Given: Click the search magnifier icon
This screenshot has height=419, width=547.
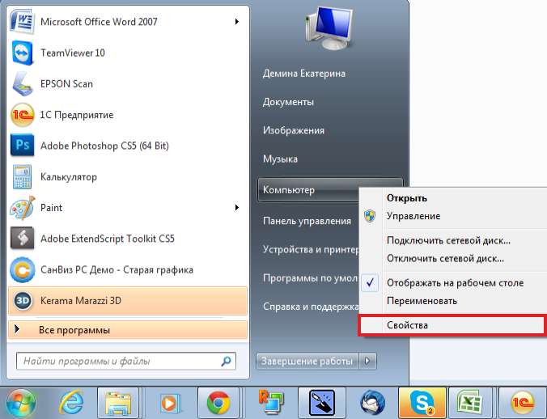Looking at the screenshot, I should point(226,361).
